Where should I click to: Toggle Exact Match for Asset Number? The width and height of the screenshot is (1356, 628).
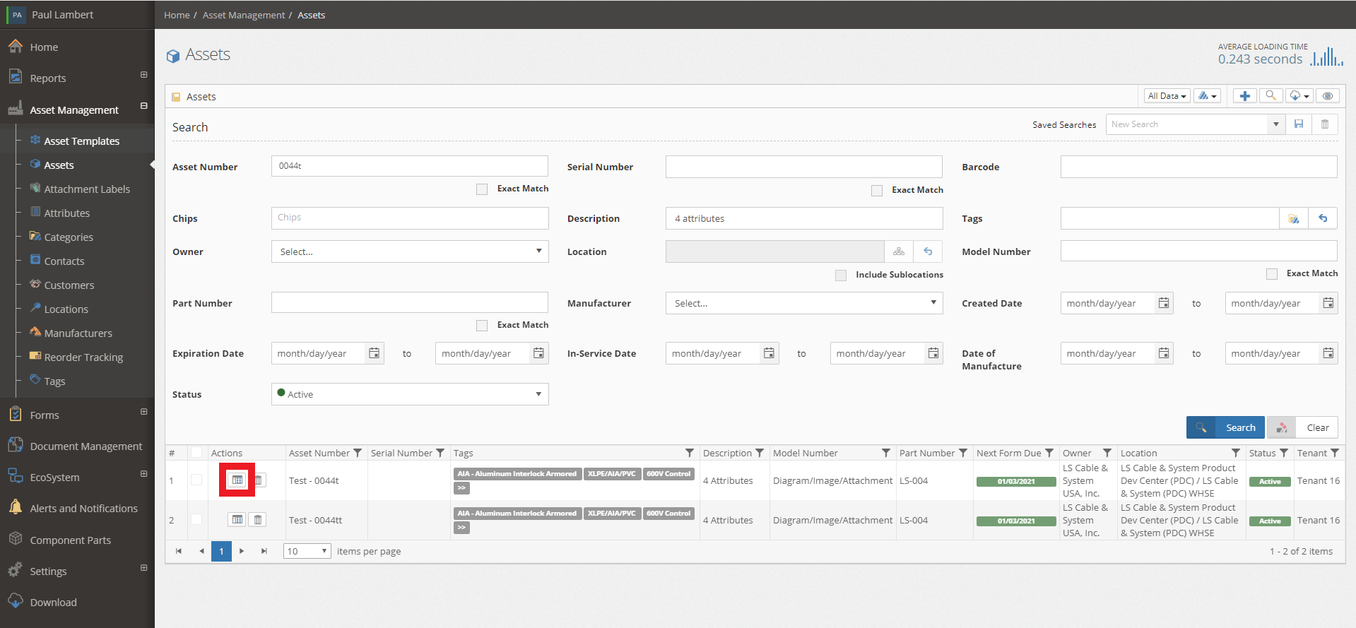(x=482, y=189)
